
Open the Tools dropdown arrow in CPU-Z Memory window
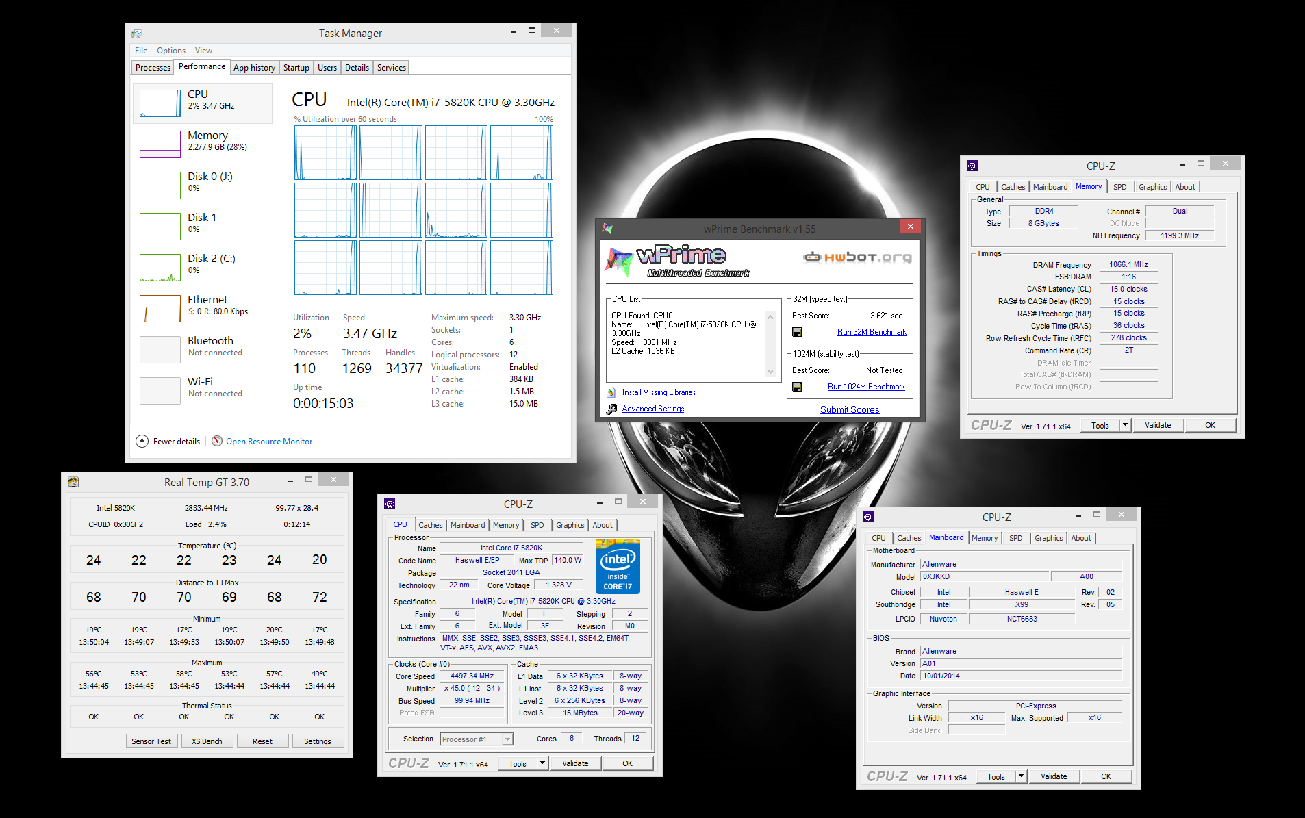[1124, 425]
